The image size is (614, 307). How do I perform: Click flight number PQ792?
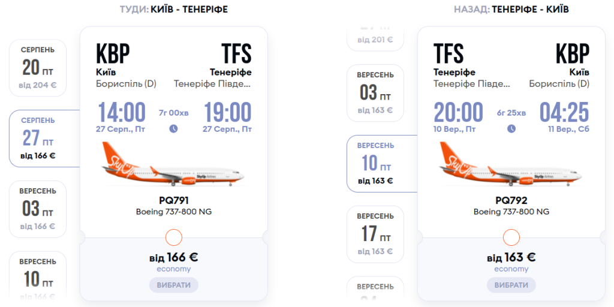point(511,200)
